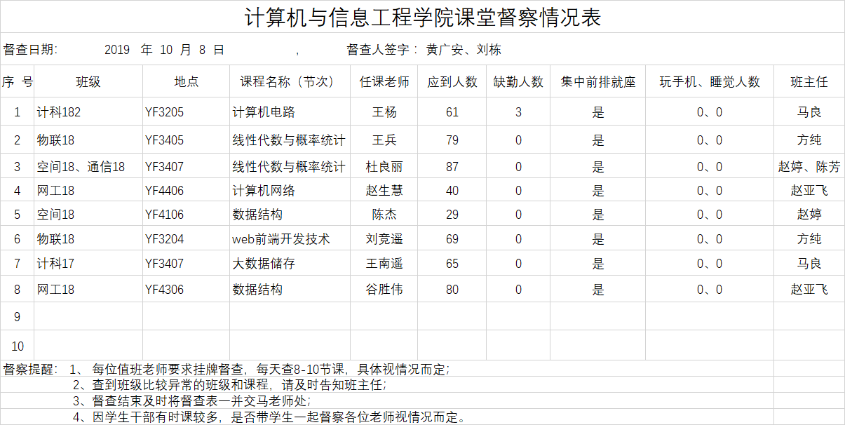Screen dimensions: 845x425
Task: Select the teacher cell 杜良丽
Action: click(x=384, y=167)
